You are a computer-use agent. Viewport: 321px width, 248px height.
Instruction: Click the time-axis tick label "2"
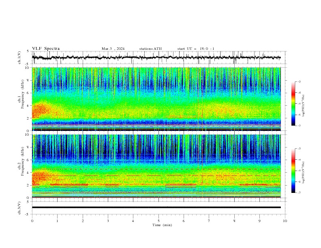83,221
